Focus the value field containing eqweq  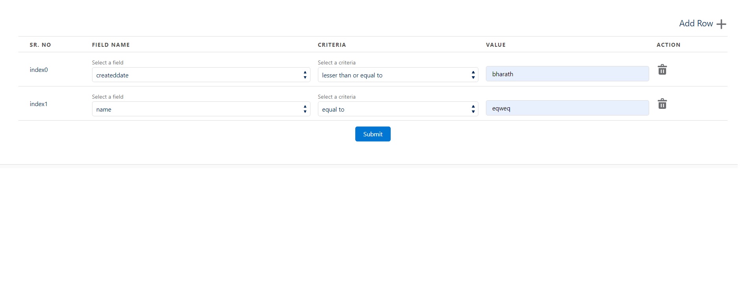point(567,108)
